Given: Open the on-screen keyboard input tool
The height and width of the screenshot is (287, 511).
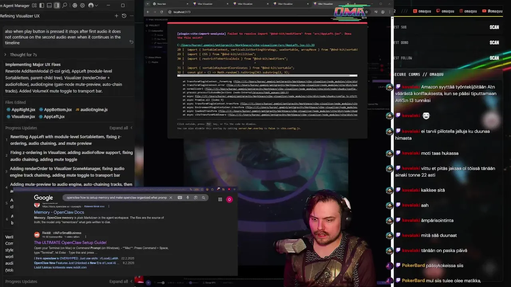Looking at the screenshot, I should [x=180, y=198].
